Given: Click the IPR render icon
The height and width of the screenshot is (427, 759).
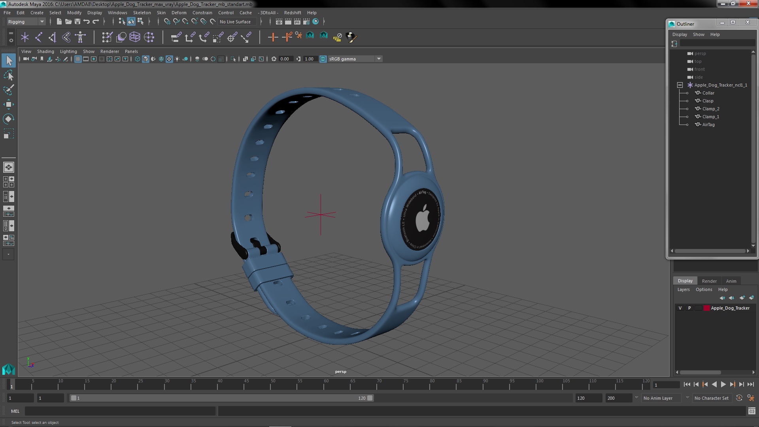Looking at the screenshot, I should click(297, 21).
